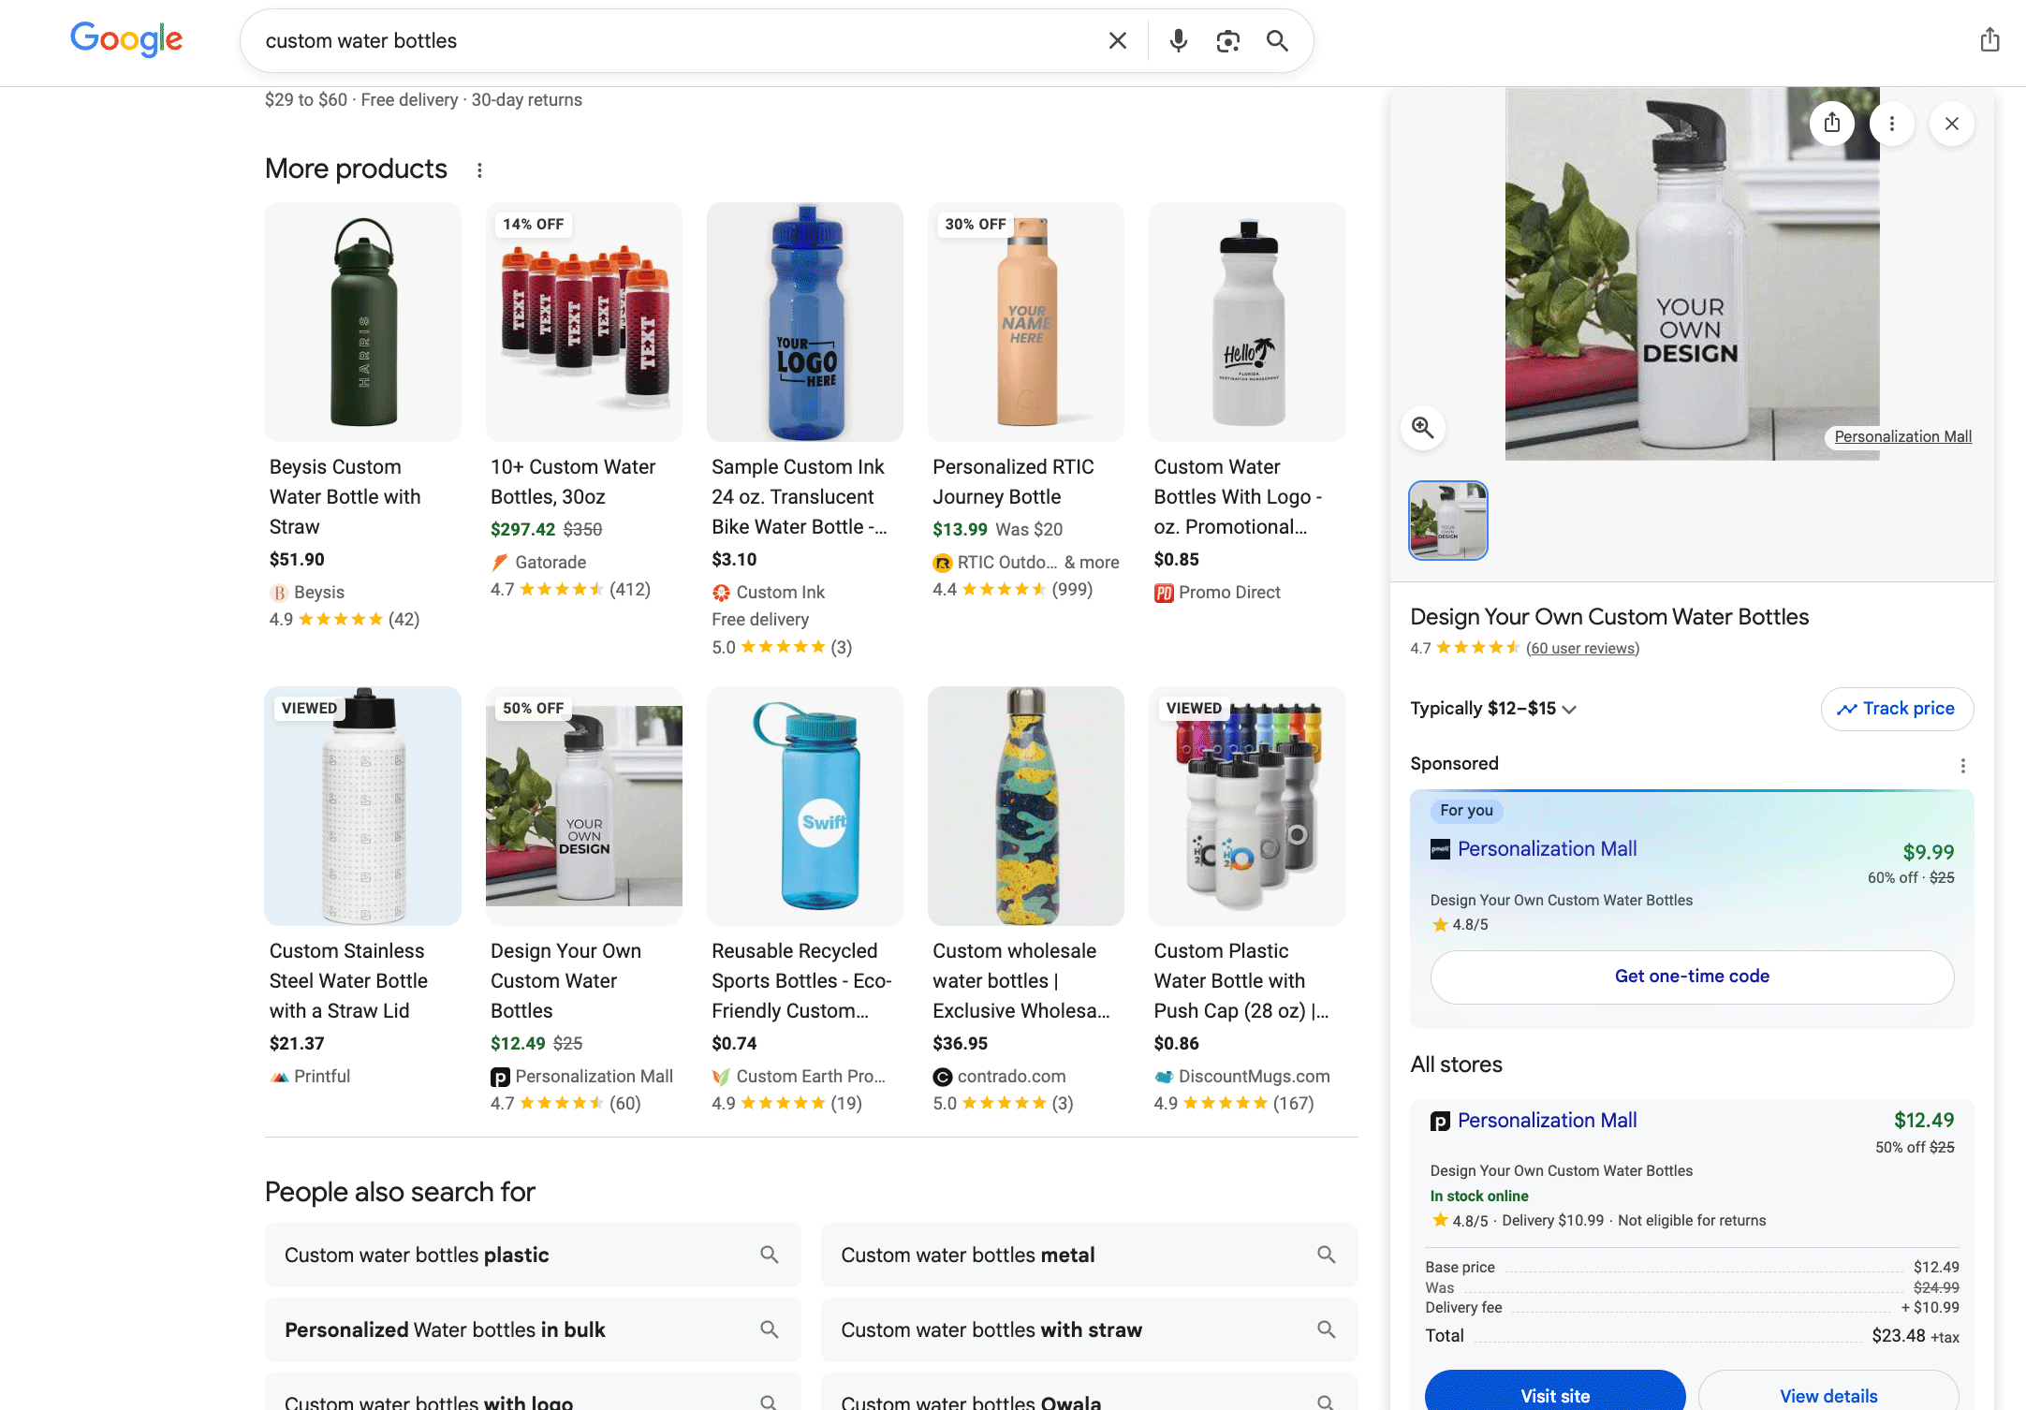The width and height of the screenshot is (2026, 1410).
Task: Click Beysis seller icon
Action: click(279, 593)
